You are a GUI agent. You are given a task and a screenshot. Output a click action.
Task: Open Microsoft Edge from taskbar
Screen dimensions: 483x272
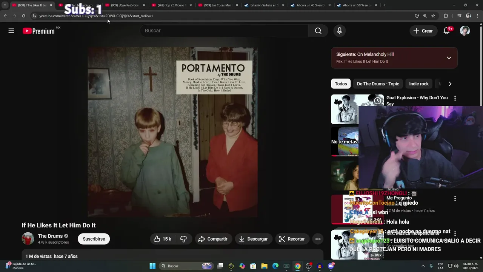[x=275, y=266]
